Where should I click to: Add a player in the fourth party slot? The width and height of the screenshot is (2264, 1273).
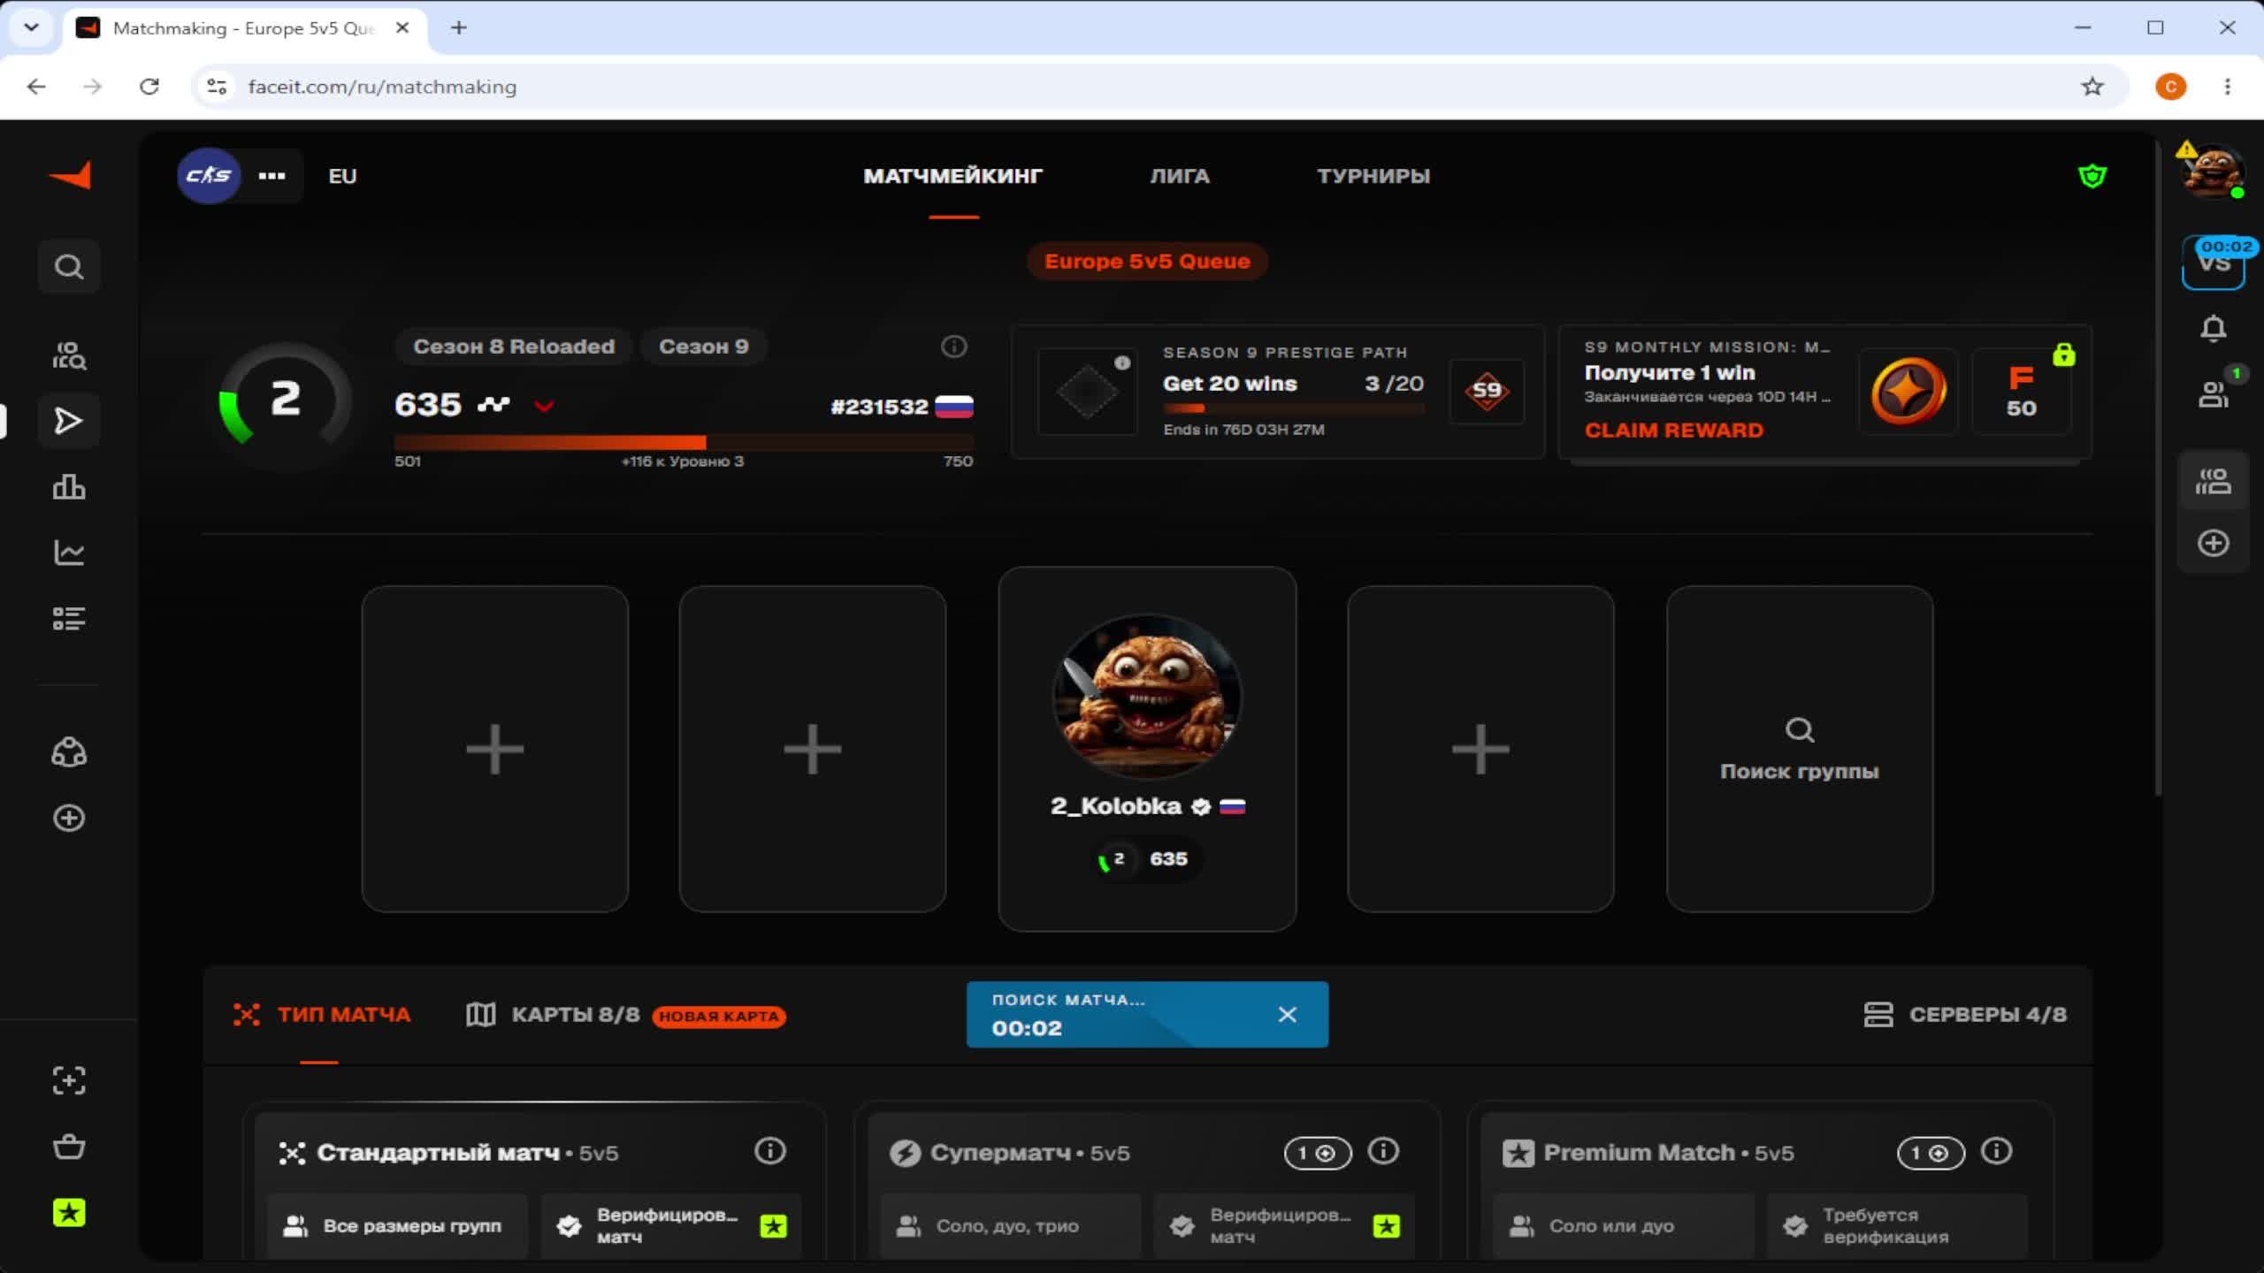pos(1480,749)
